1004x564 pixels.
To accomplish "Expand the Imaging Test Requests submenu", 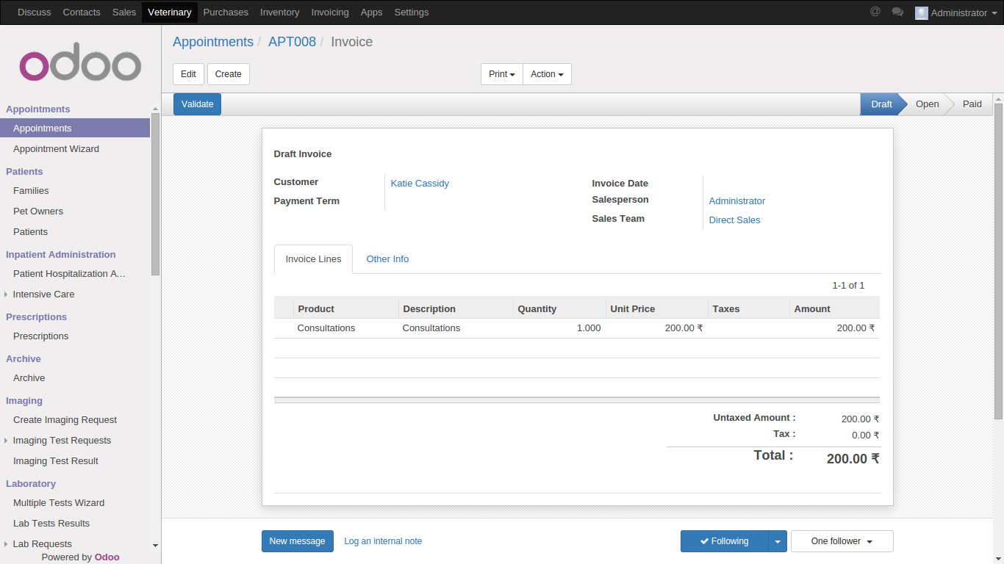I will coord(7,441).
